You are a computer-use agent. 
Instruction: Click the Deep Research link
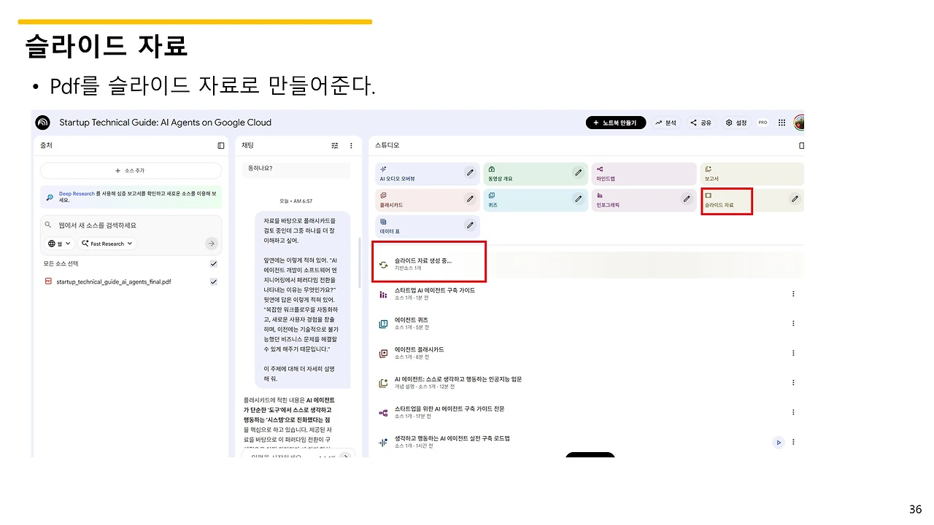pyautogui.click(x=77, y=194)
